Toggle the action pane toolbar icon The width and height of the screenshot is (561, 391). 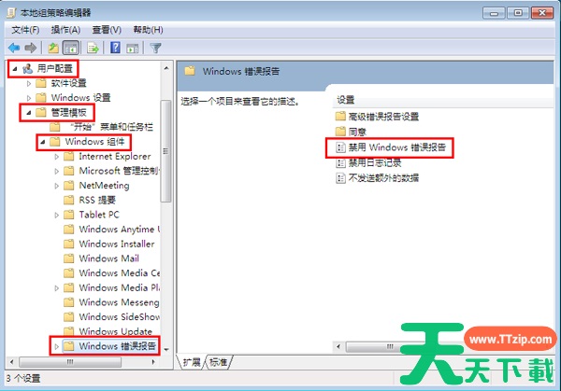pos(133,48)
